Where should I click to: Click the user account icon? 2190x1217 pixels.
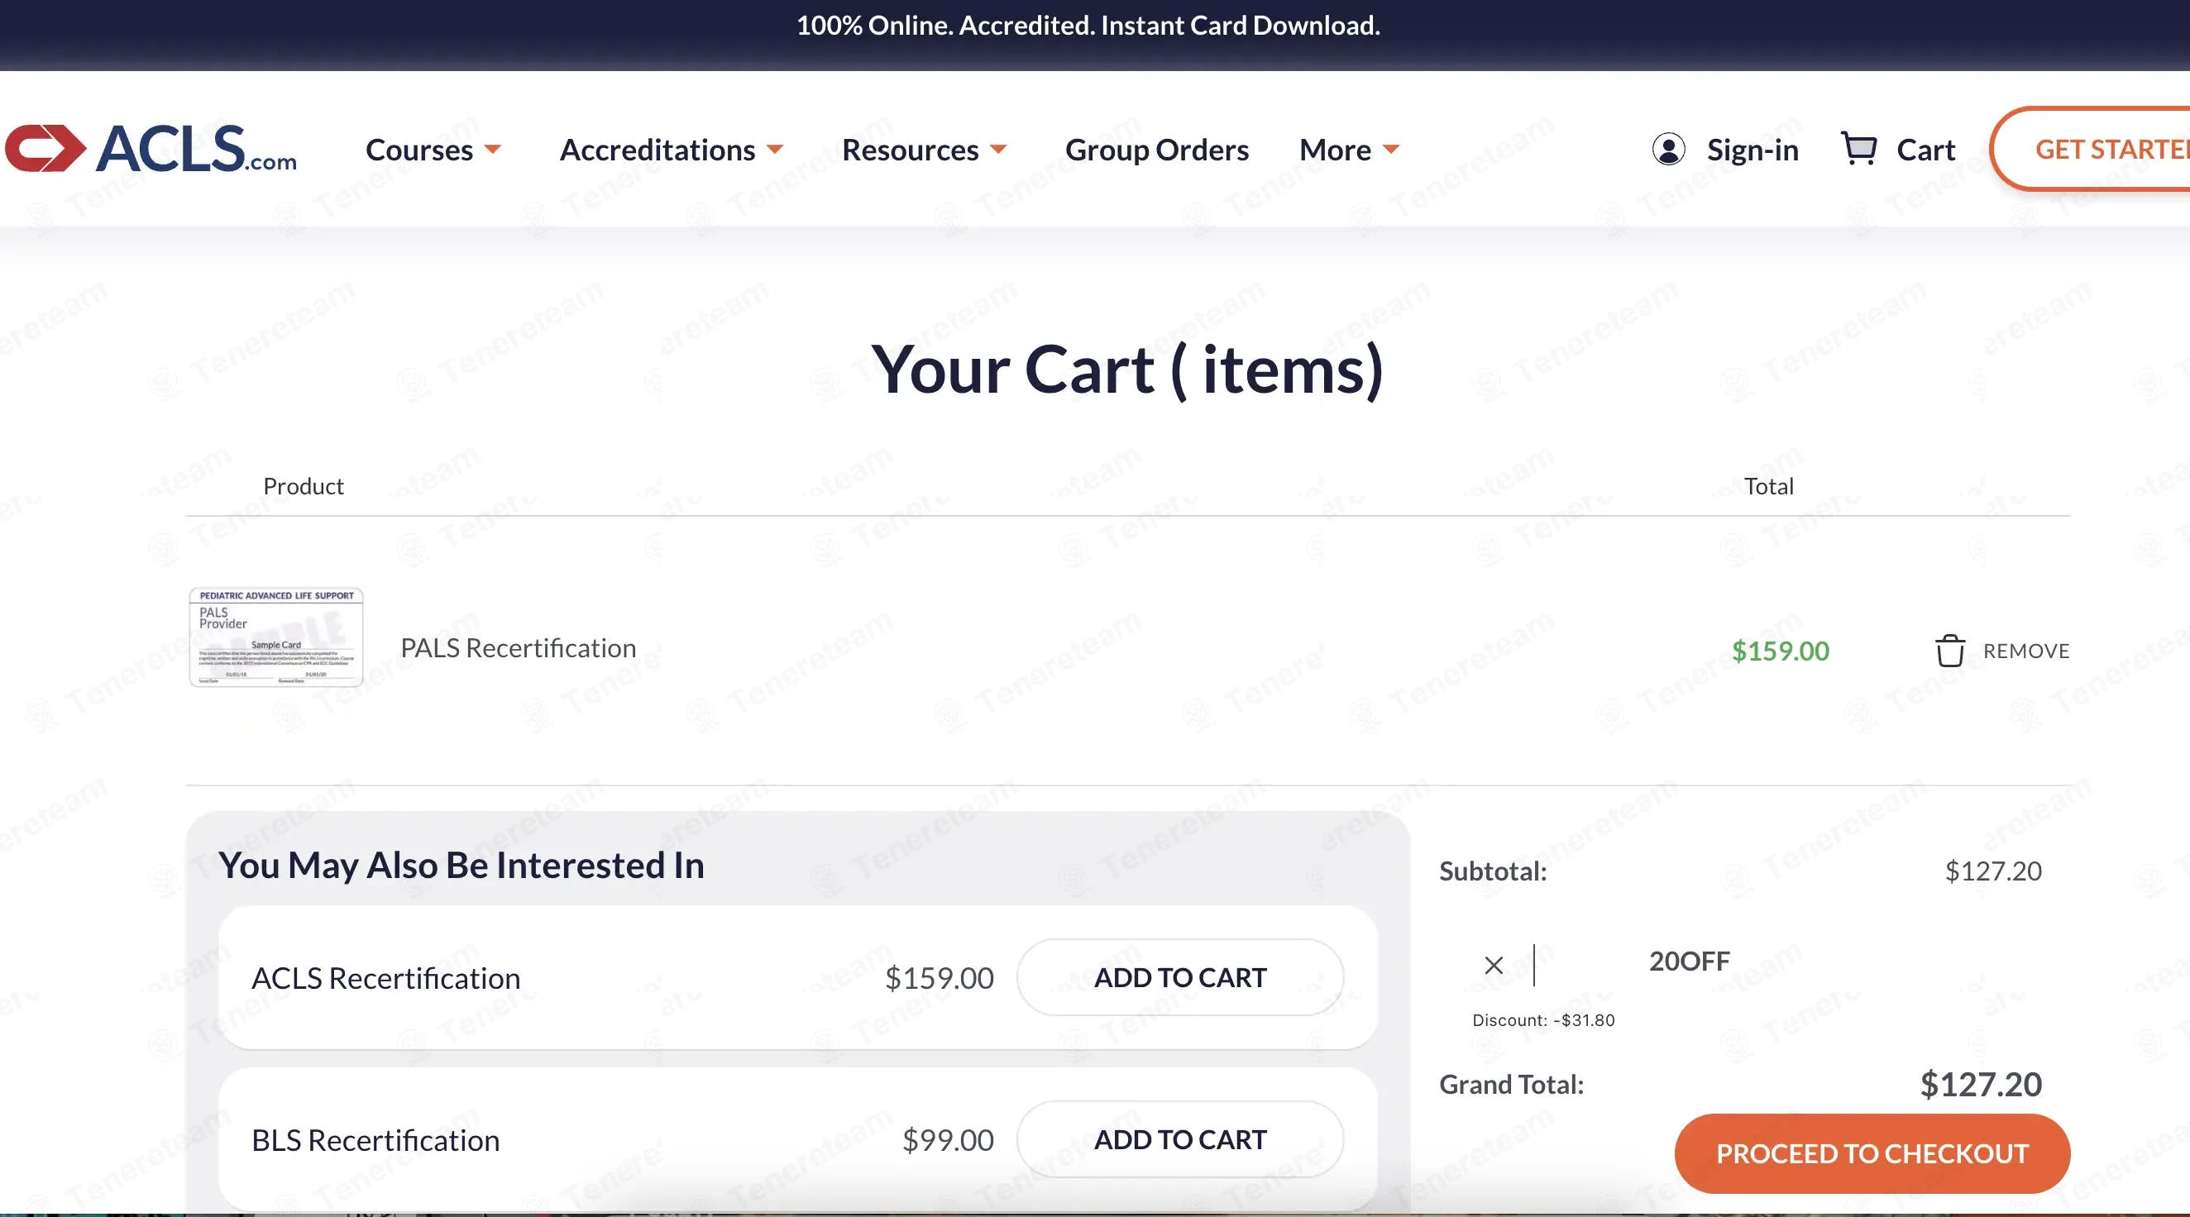[1668, 150]
